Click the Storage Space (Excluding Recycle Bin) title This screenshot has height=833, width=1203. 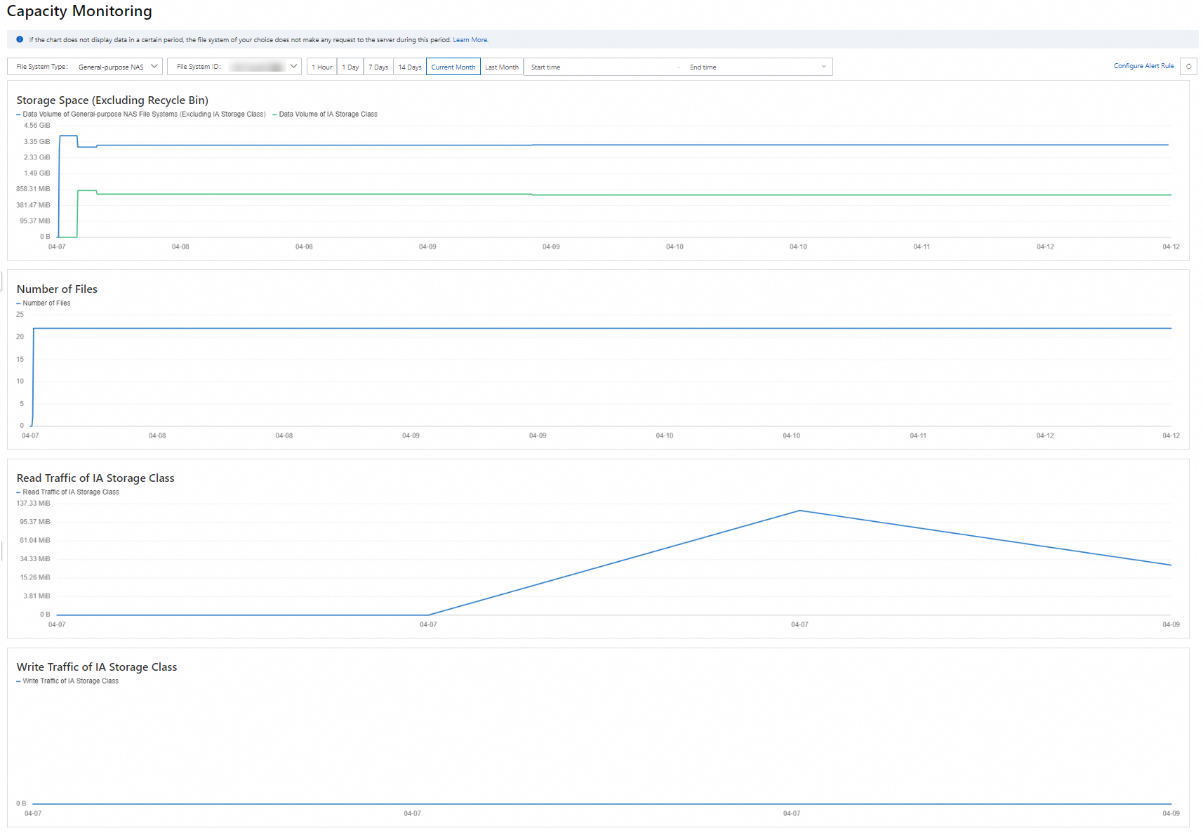[112, 100]
